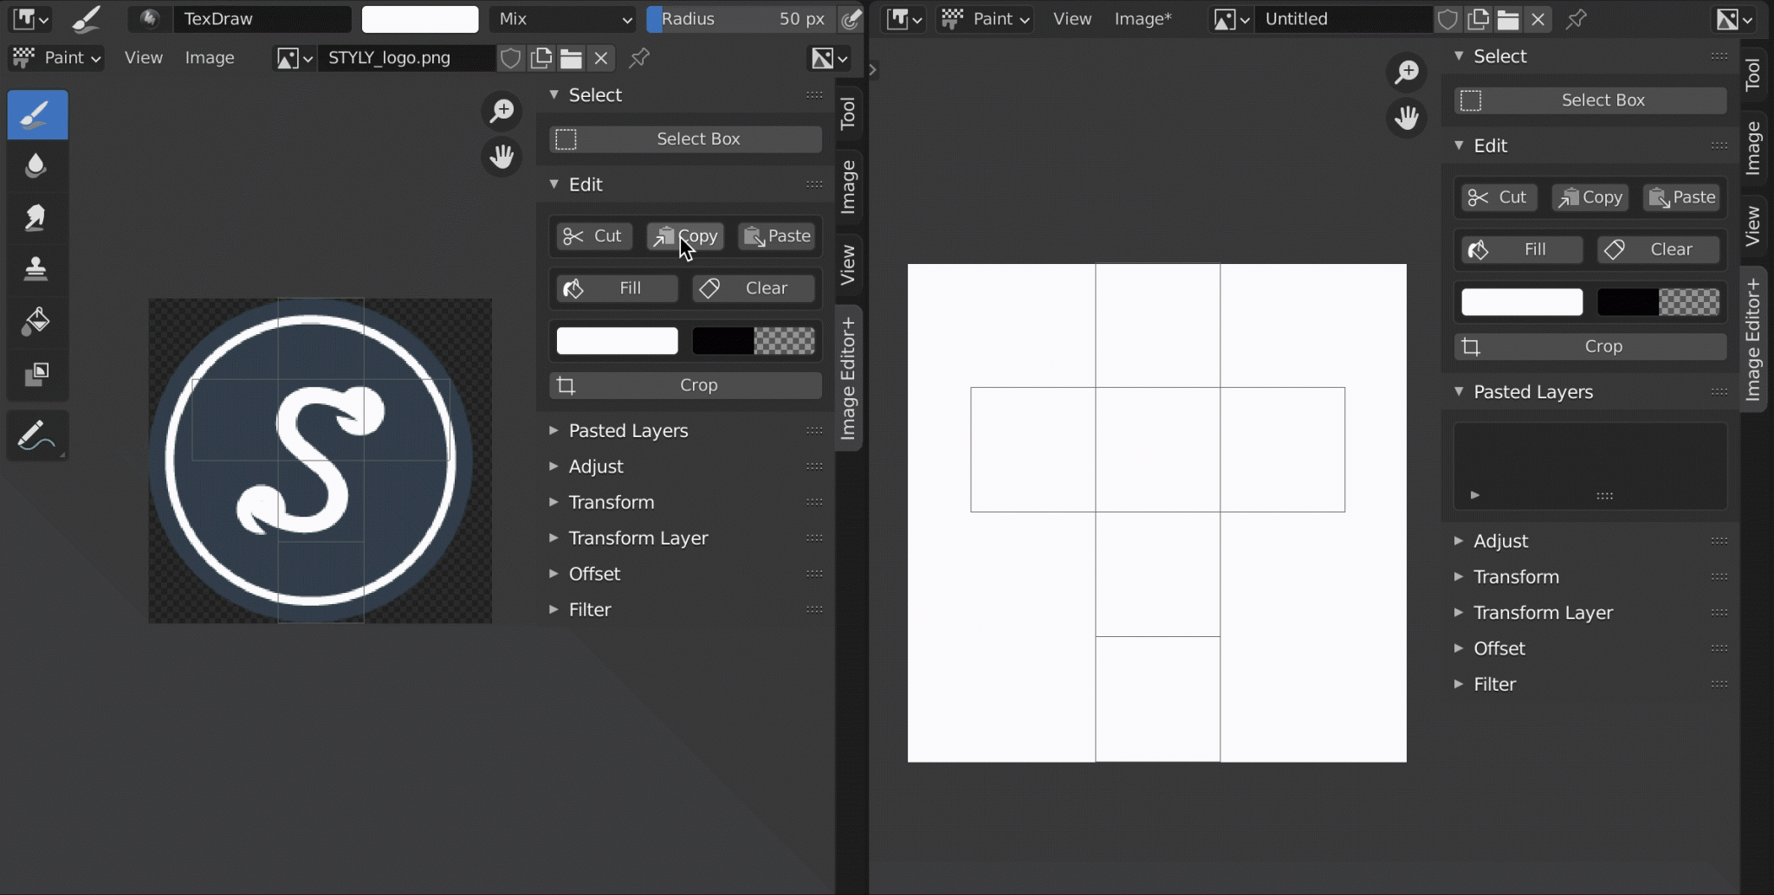Select the Clone stamp tool
This screenshot has height=895, width=1774.
36,268
